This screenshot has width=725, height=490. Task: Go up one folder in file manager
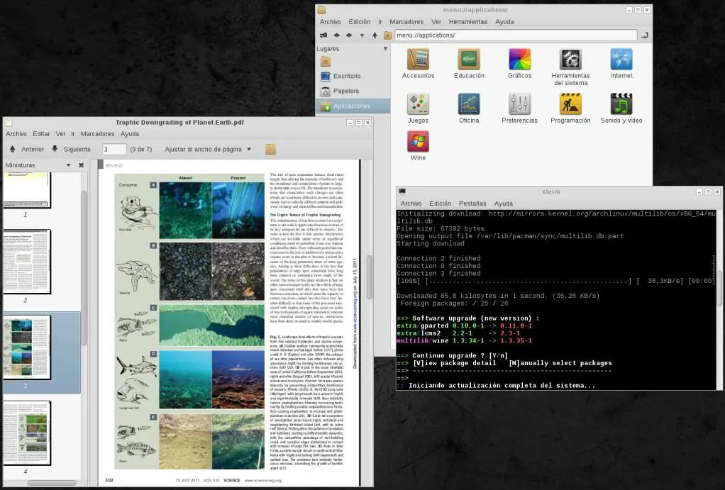coord(375,35)
